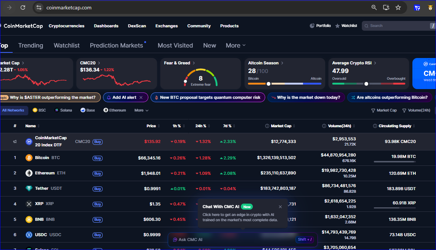Click 'New BTC proposal targets quantum computer risk'
The image size is (436, 250).
[208, 98]
